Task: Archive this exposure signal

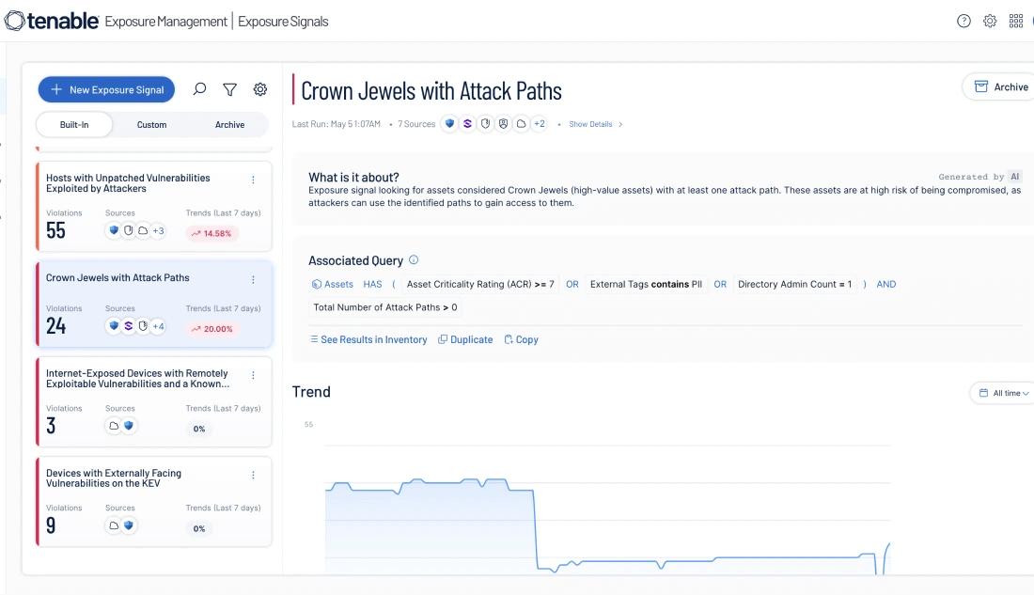Action: click(1000, 87)
